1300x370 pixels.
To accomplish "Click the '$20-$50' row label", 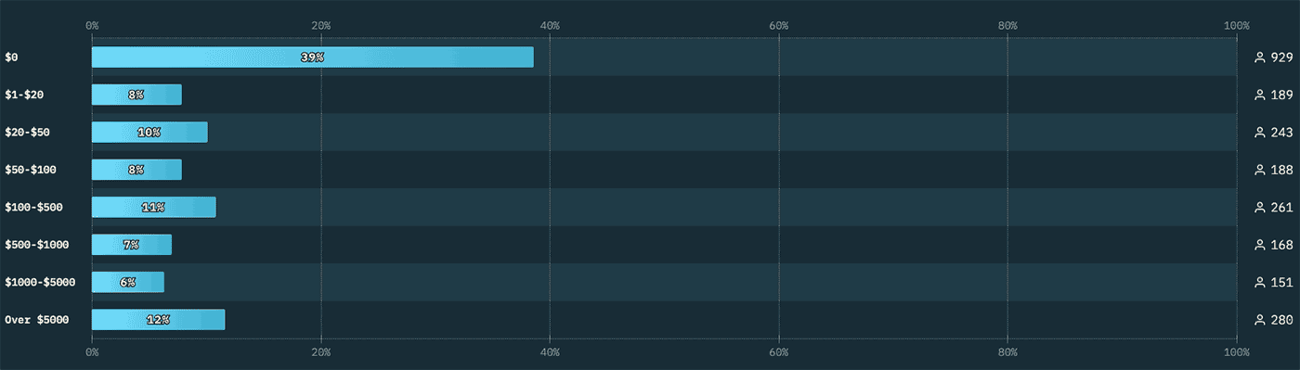I will [27, 133].
